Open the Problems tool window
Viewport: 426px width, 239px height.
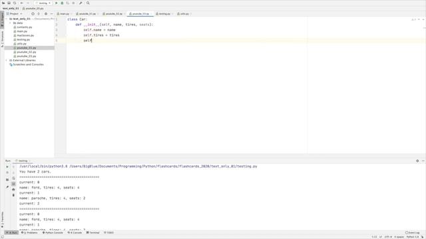[x=29, y=232]
